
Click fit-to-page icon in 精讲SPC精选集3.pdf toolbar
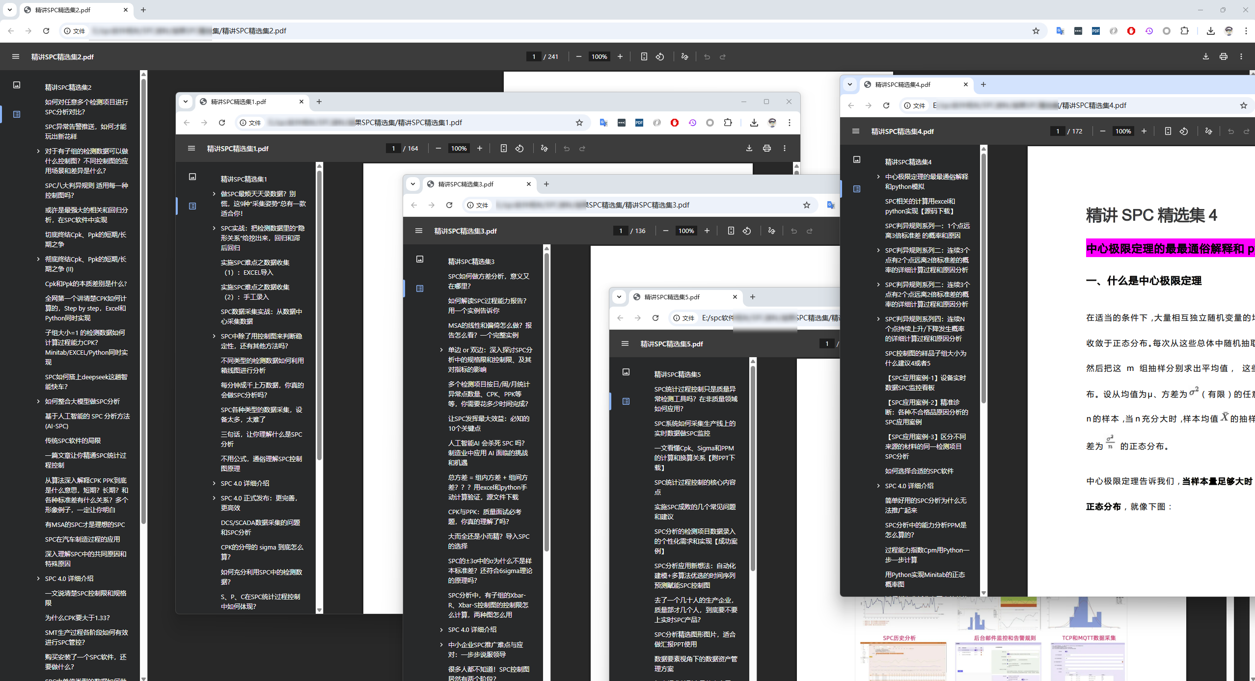tap(731, 231)
